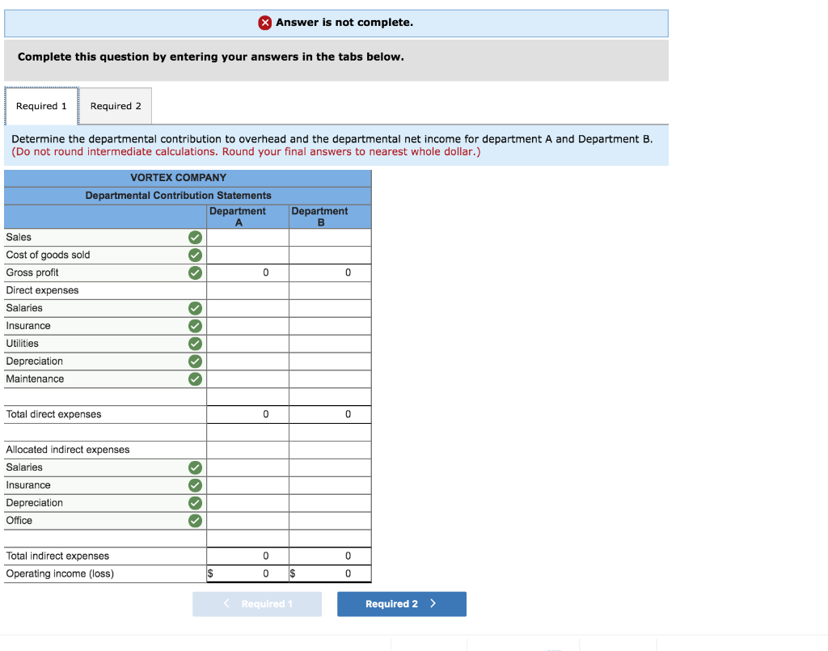Click the grayed Required 1 back button
828x651 pixels.
pos(257,604)
